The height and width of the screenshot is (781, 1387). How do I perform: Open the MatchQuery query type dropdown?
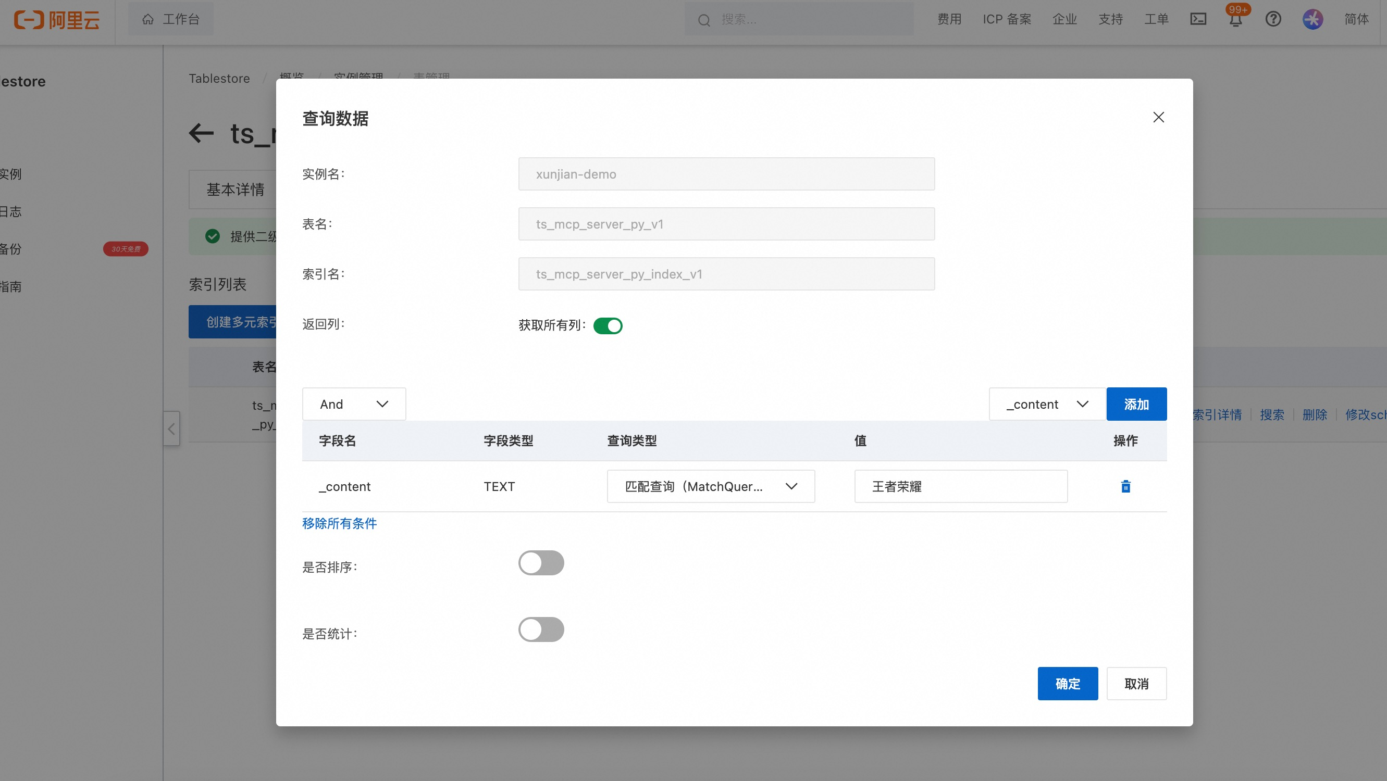710,486
